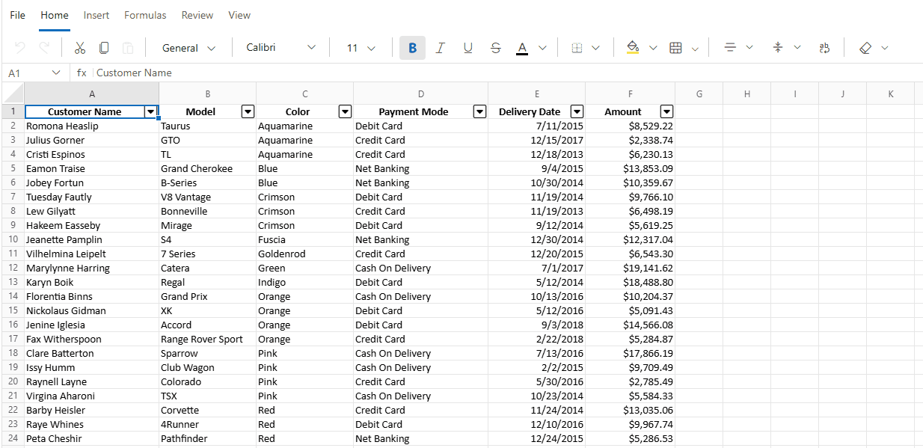Open the Calibri font dropdown
Image resolution: width=923 pixels, height=448 pixels.
pos(279,46)
